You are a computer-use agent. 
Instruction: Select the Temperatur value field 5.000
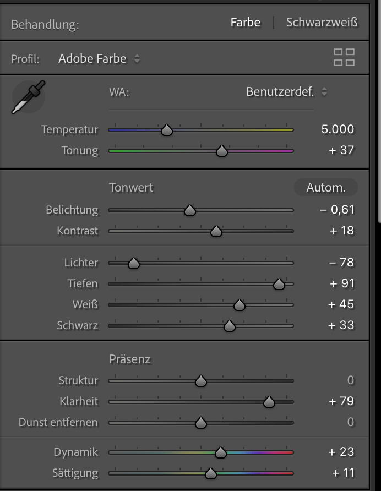(x=338, y=129)
